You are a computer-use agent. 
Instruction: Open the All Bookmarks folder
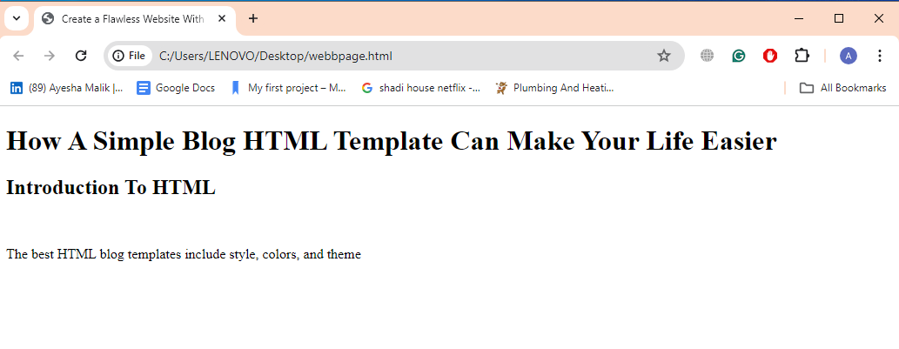click(x=842, y=88)
